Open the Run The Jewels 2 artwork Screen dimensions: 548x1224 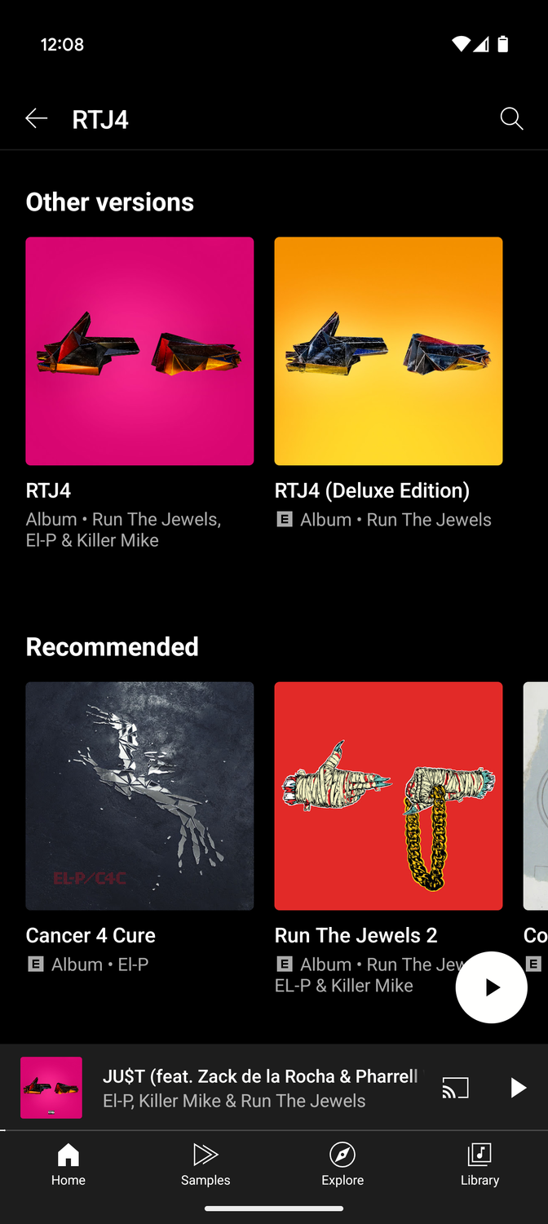tap(388, 796)
